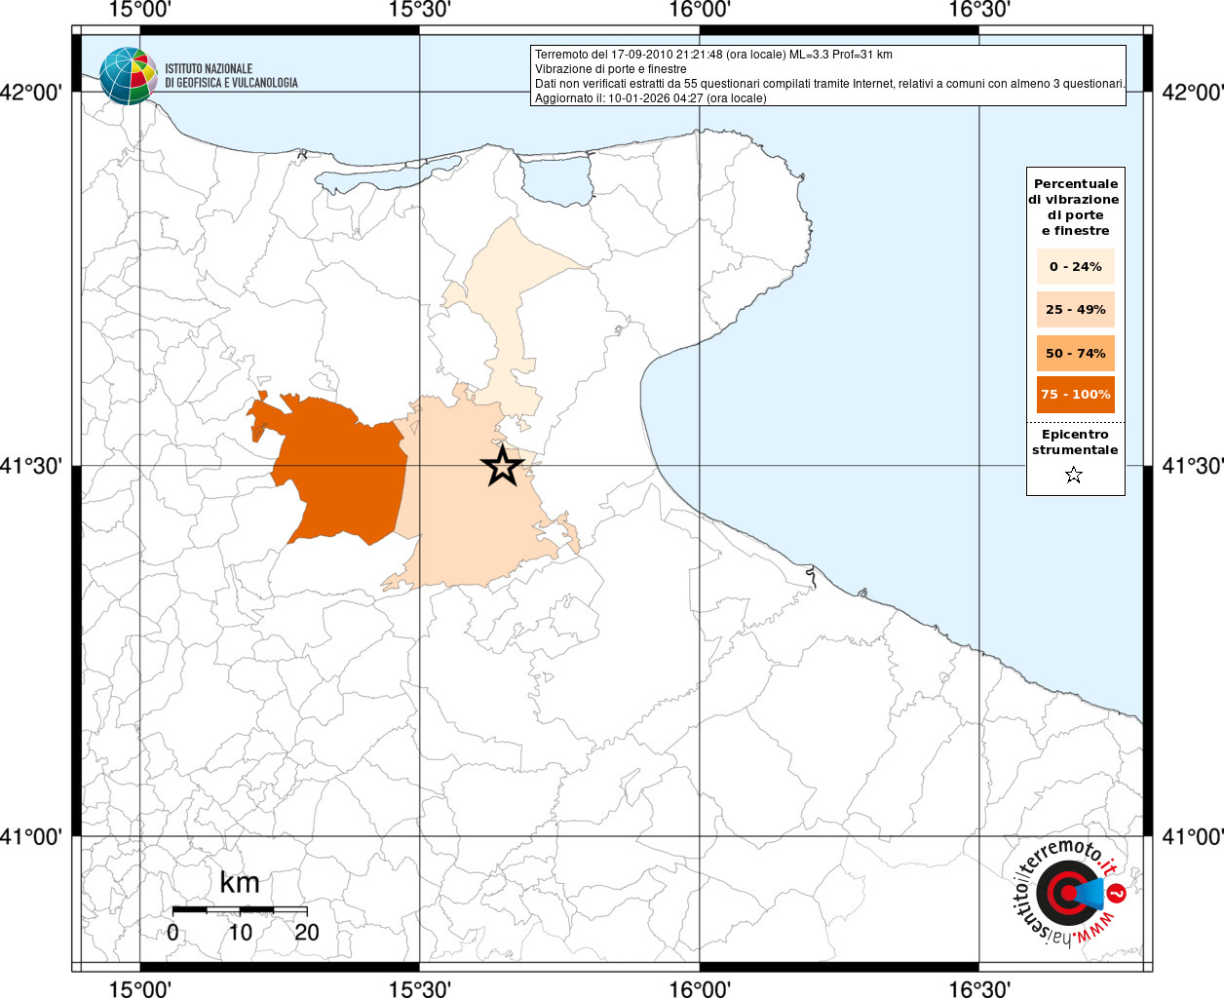Click the 16°00' bottom longitude label

click(700, 988)
